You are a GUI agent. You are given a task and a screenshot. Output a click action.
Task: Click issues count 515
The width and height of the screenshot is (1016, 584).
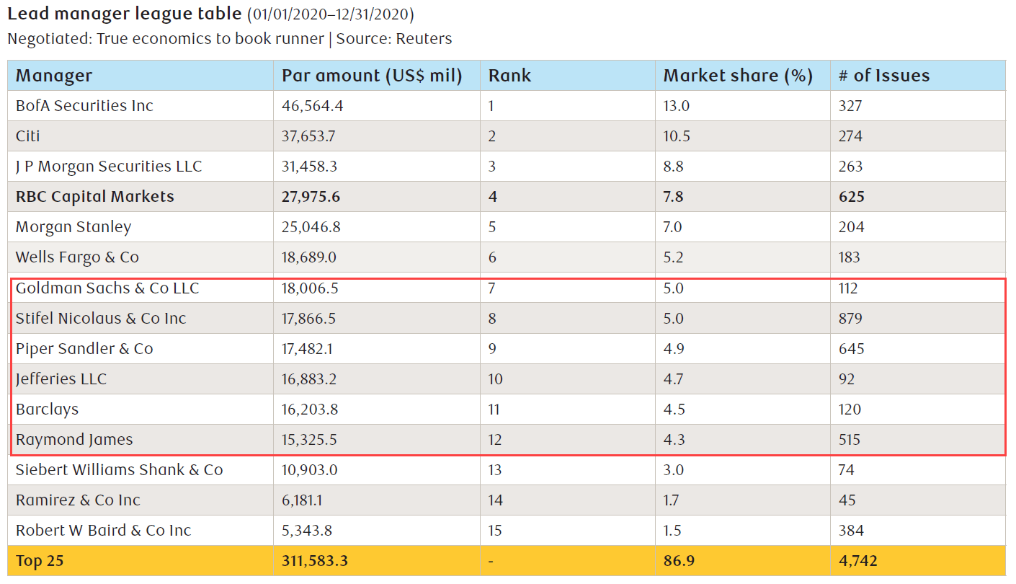point(850,440)
